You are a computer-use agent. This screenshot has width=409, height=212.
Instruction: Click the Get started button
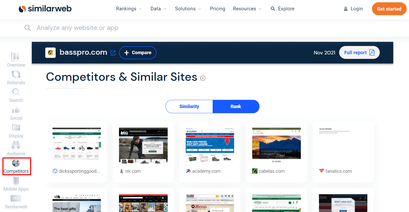coord(389,9)
